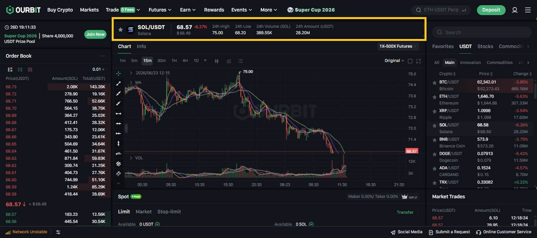Open chart list settings icon
The height and width of the screenshot is (238, 537).
pos(240,61)
